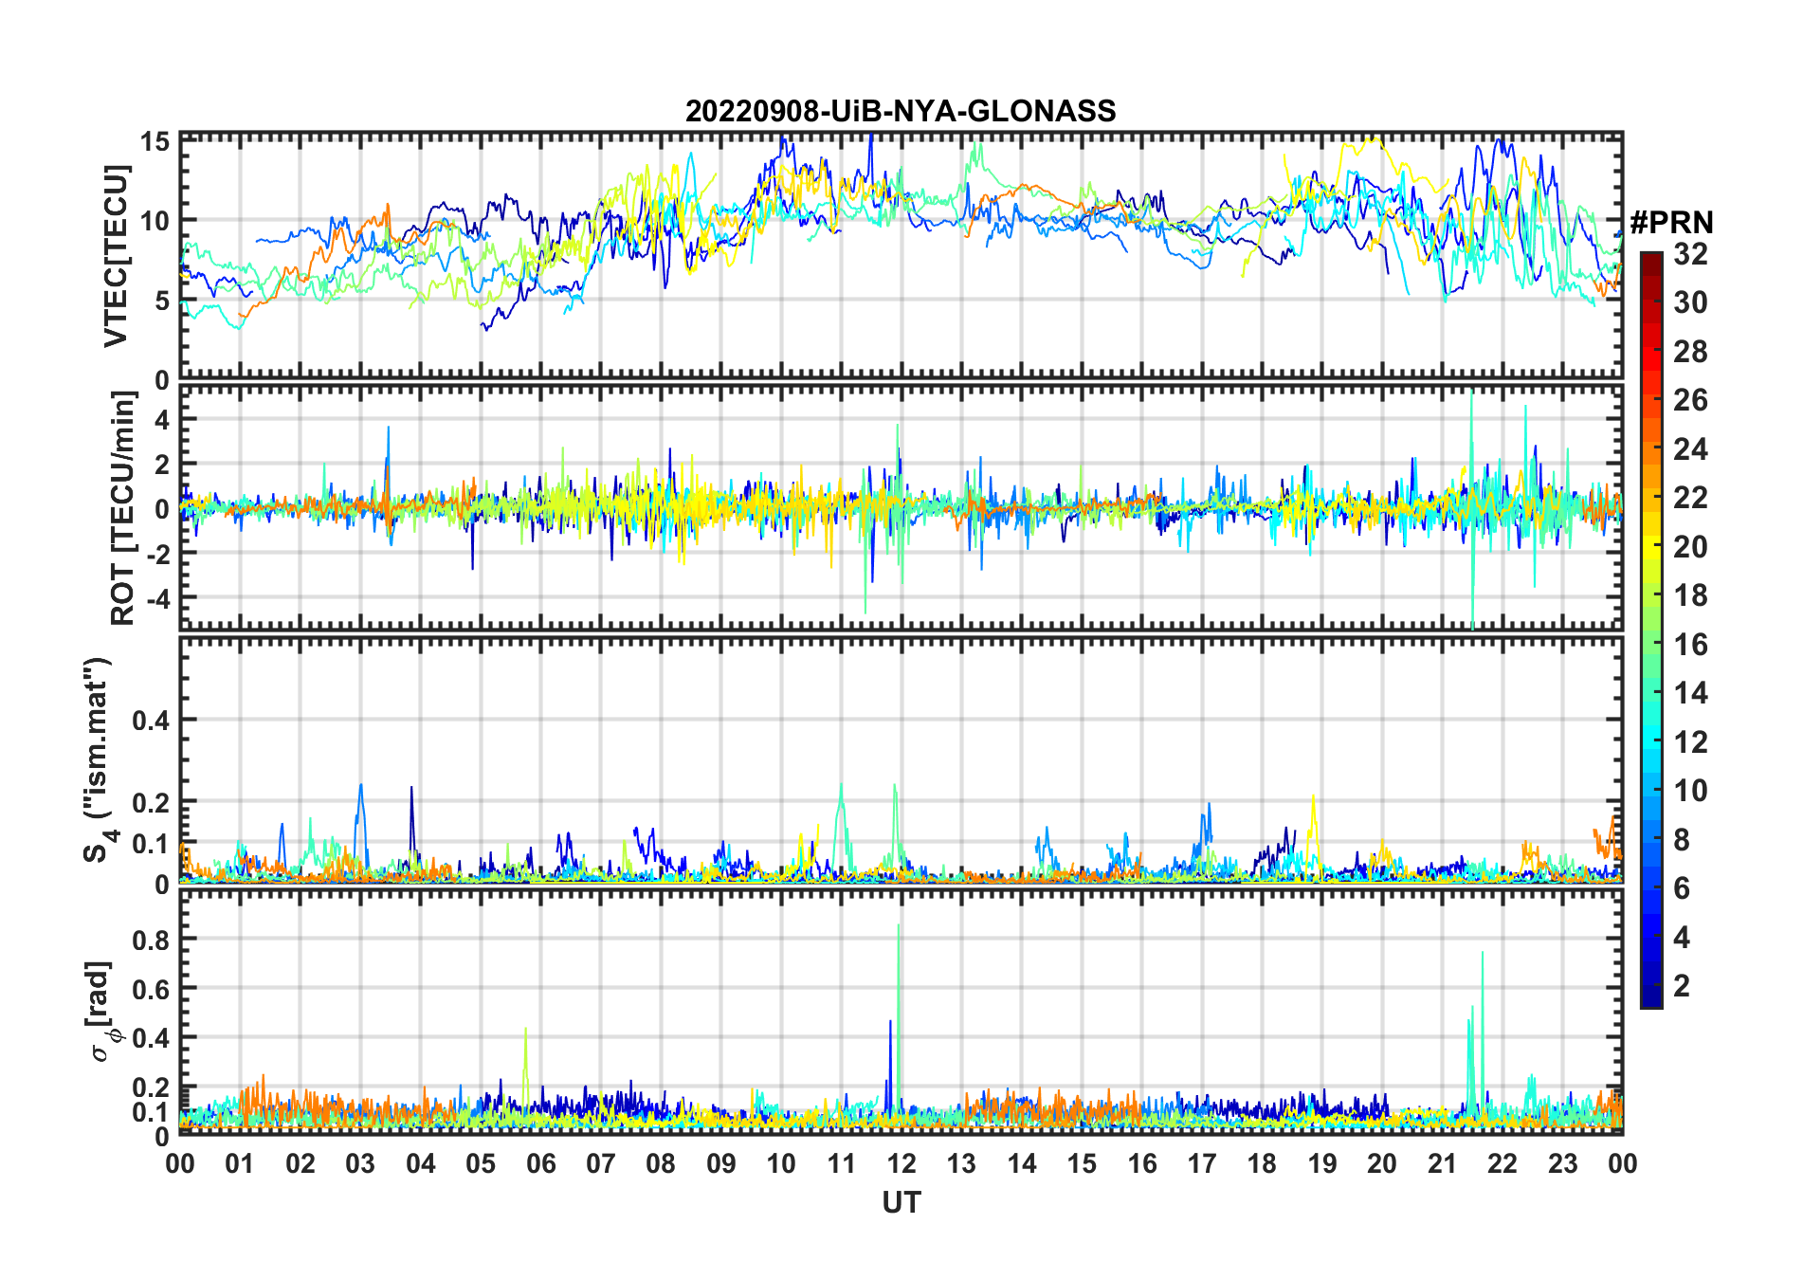Pick x-axis hour label 21
1803x1261 pixels.
pos(1443,1164)
